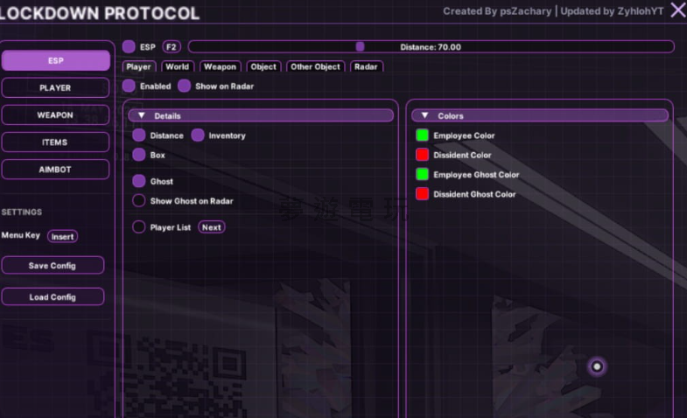This screenshot has width=687, height=418.
Task: Go to the ITEMS sidebar section
Action: coord(55,143)
